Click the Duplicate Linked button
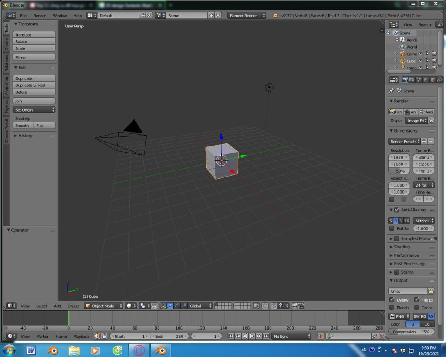Viewport: 446px width, 357px height. coord(34,85)
